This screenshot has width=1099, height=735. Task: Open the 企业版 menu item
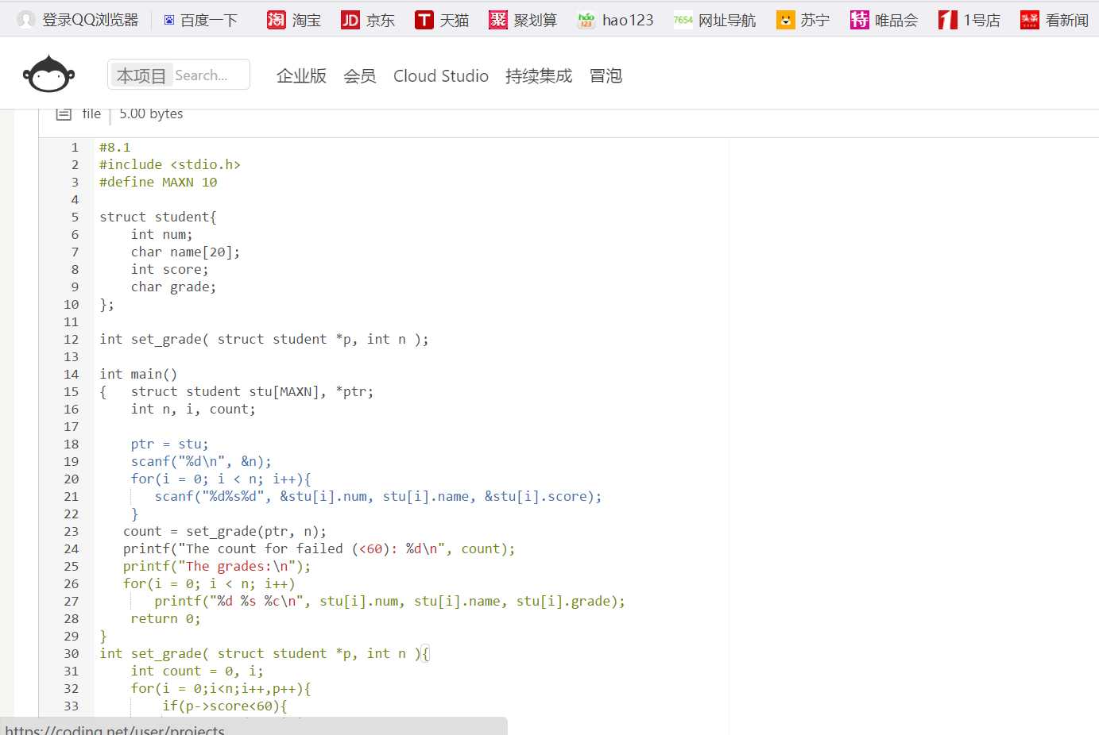click(x=301, y=75)
